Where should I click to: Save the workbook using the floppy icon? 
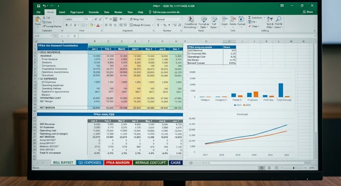[39, 6]
